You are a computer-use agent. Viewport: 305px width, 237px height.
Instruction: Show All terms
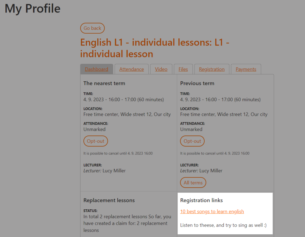tap(193, 182)
